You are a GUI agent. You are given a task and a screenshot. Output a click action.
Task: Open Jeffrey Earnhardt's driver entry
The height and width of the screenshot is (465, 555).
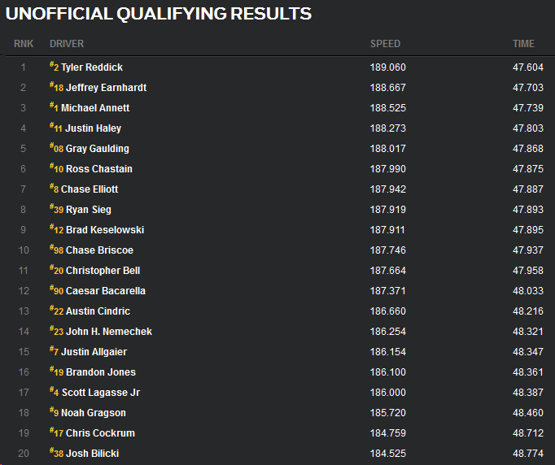pyautogui.click(x=106, y=88)
